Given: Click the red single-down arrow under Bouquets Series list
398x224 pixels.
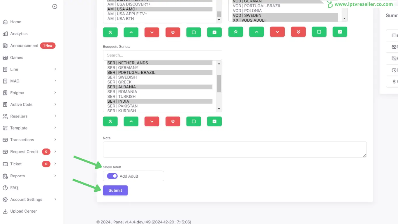Looking at the screenshot, I should click(152, 121).
